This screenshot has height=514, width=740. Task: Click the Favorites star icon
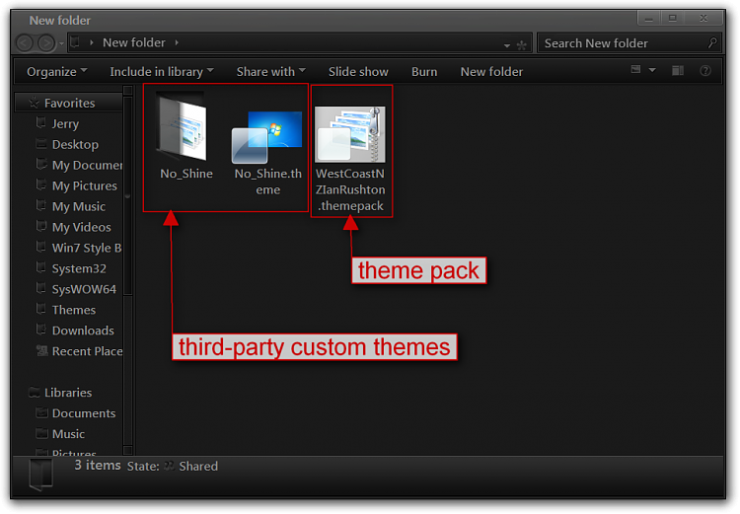[34, 103]
